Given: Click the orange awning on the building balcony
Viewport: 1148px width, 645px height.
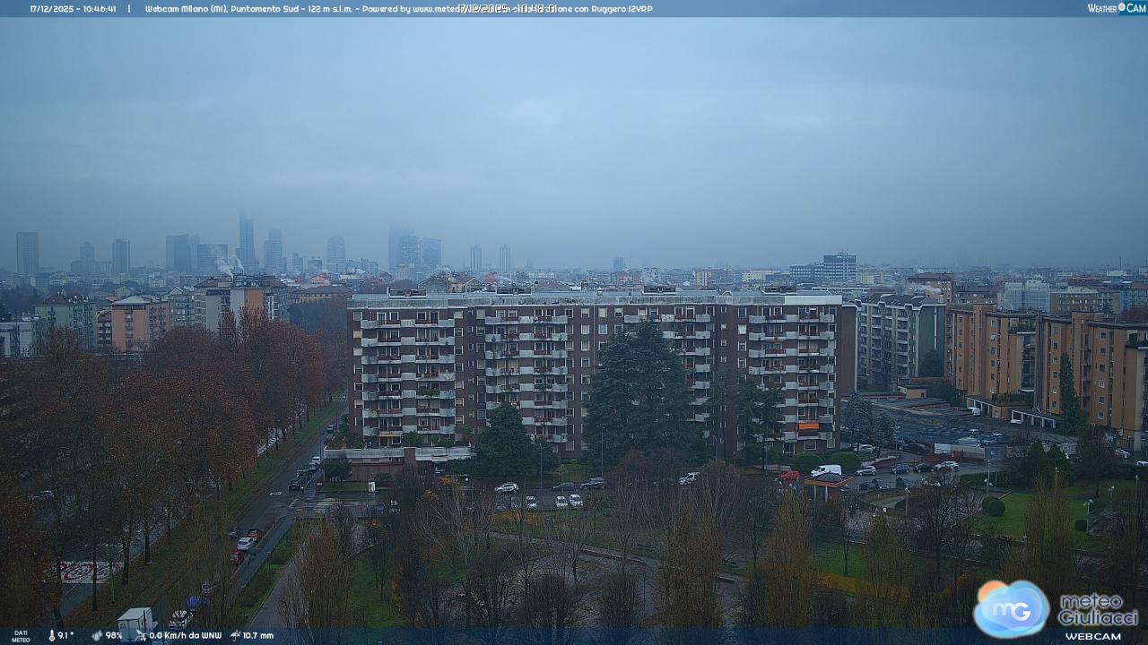Looking at the screenshot, I should [808, 427].
